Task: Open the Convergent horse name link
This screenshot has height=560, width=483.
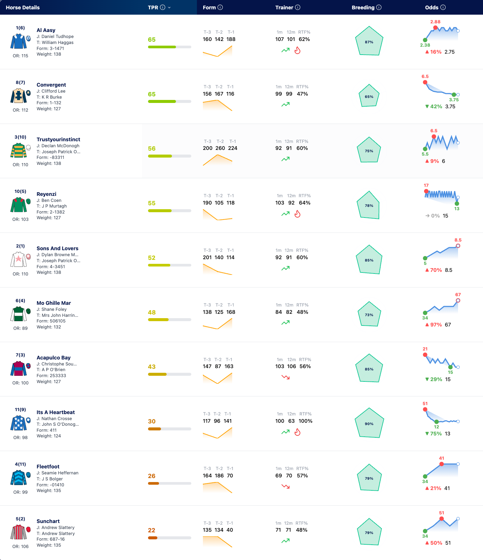Action: pyautogui.click(x=51, y=85)
